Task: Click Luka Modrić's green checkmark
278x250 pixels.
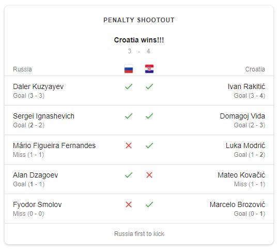Action: (149, 145)
